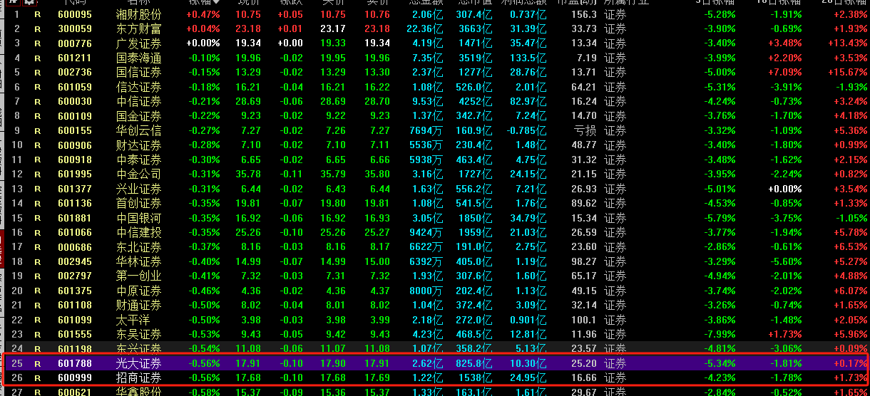Select stock name 财通证券

tap(139, 305)
